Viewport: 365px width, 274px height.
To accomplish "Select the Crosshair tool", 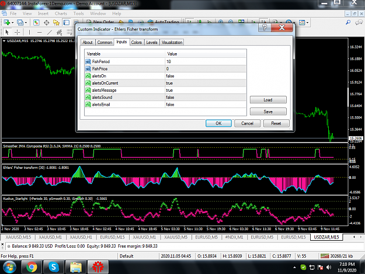I will coord(17,32).
